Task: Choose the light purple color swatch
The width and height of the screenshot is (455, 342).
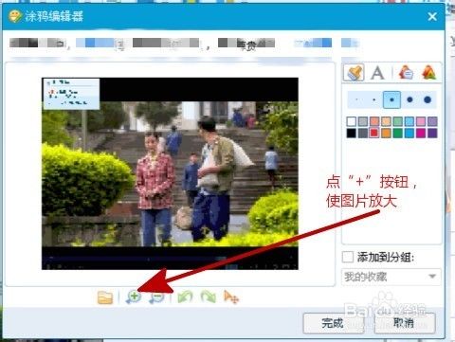Action: pyautogui.click(x=432, y=121)
